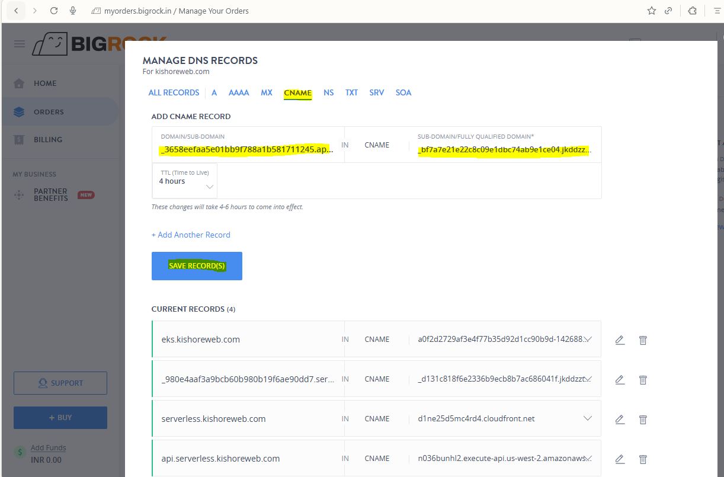Click the Domain/Sub-domain input field
The image size is (724, 477).
[246, 150]
